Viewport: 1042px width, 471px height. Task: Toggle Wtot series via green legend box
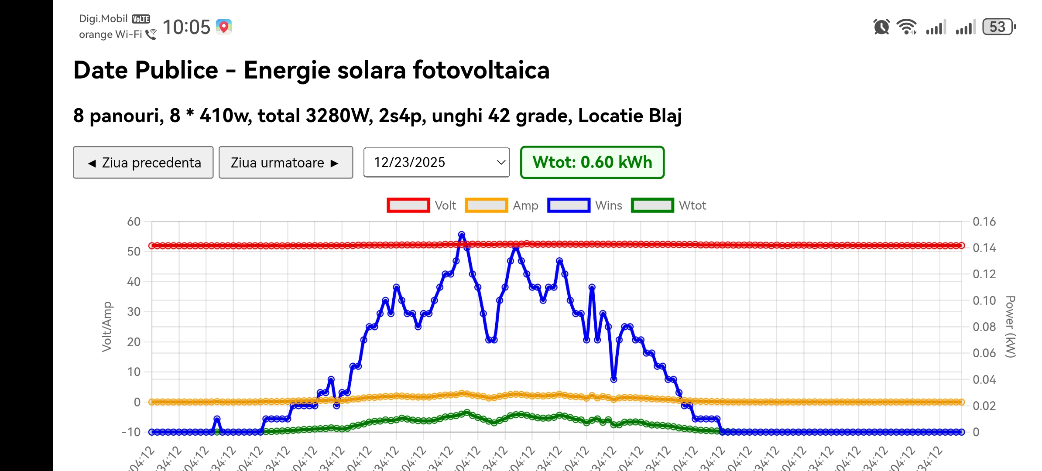point(652,205)
